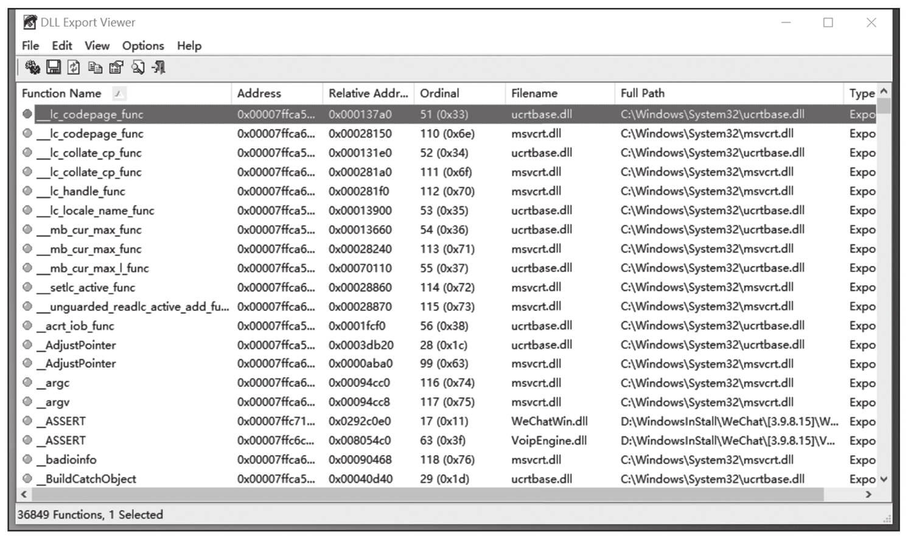Open the File menu
Viewport: 908px width, 539px height.
tap(30, 46)
